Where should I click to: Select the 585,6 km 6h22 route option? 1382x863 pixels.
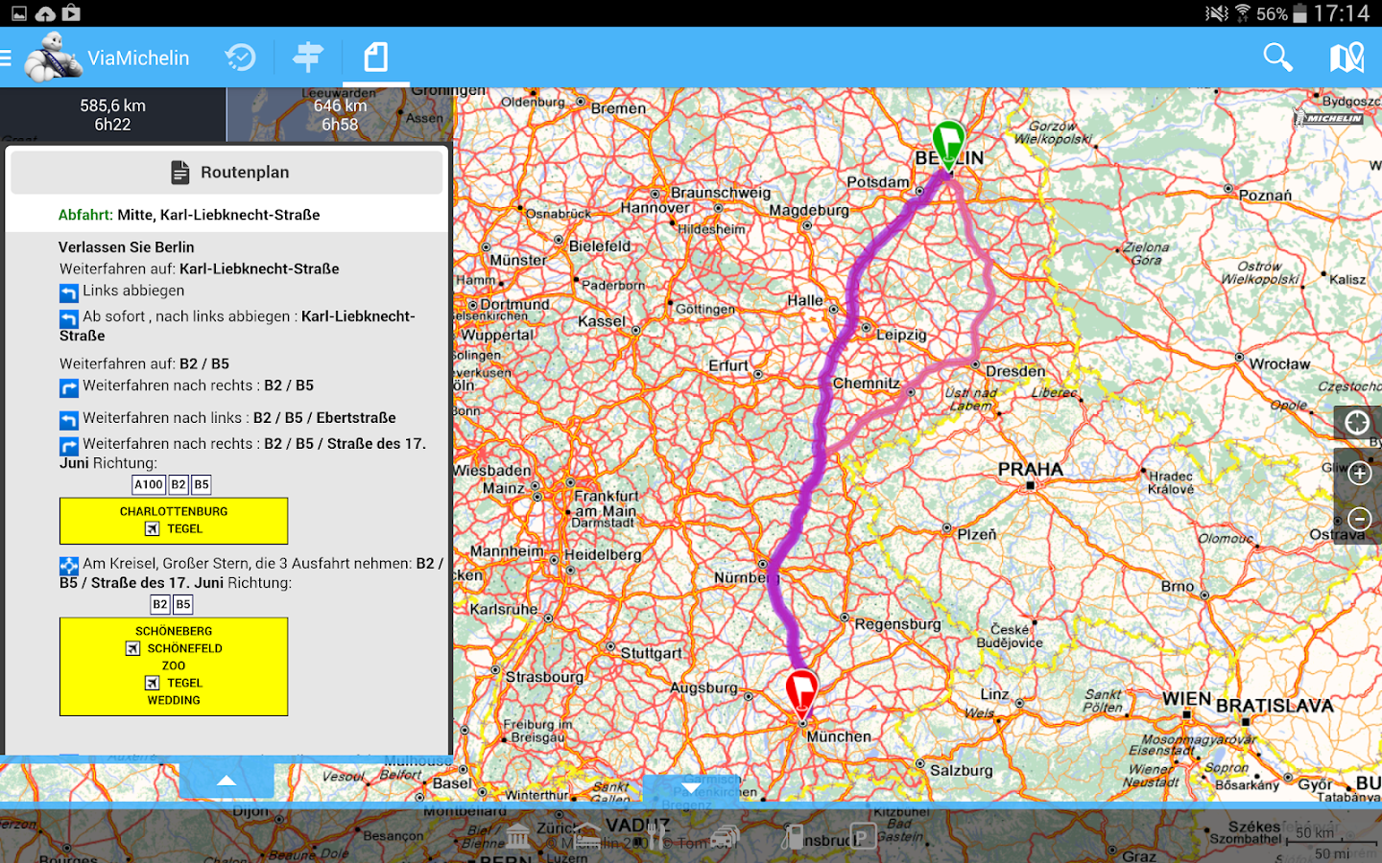[x=113, y=115]
